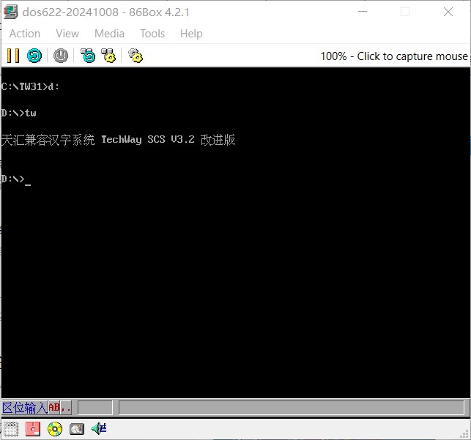Open the View menu
This screenshot has height=440, width=471.
(x=67, y=34)
